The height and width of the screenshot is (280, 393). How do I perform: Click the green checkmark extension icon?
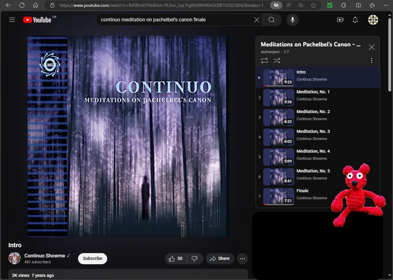coord(330,5)
